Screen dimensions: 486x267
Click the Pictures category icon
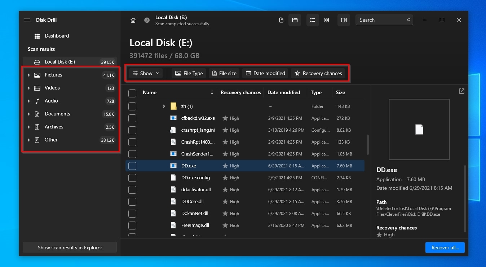pos(37,75)
